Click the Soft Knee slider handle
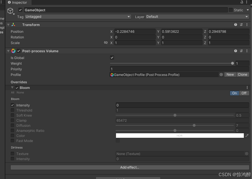 coord(175,115)
